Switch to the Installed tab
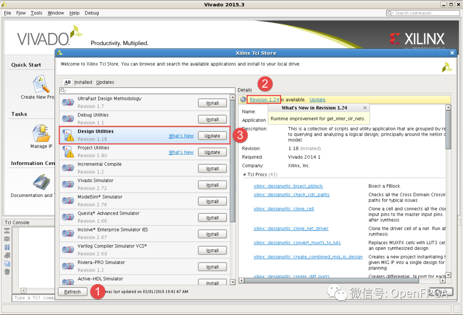The image size is (463, 315). [83, 82]
